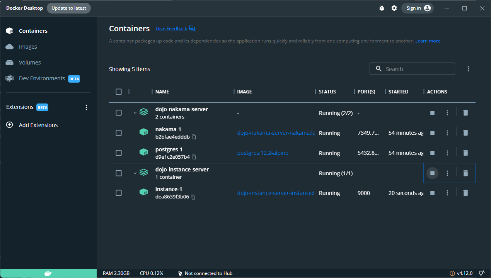Screen dimensions: 491x278
Task: Open more actions for dojo-instance-server
Action: [447, 173]
